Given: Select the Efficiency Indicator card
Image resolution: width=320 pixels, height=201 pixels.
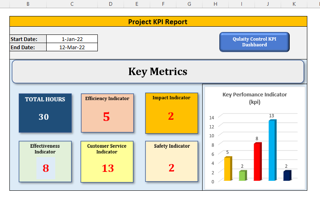Looking at the screenshot, I should click(107, 113).
